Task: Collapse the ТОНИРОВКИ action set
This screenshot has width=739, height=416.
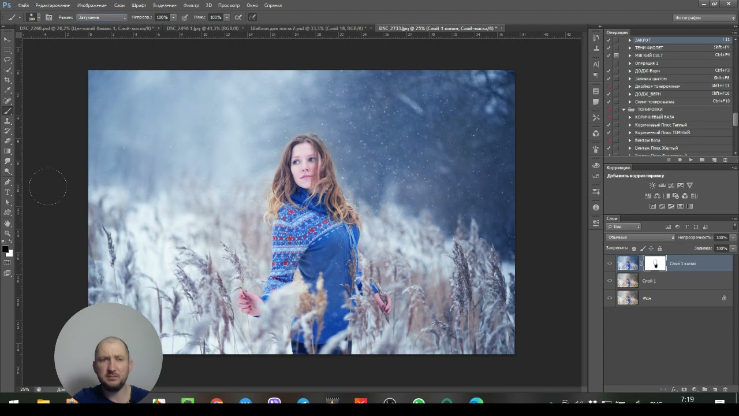Action: pyautogui.click(x=624, y=109)
